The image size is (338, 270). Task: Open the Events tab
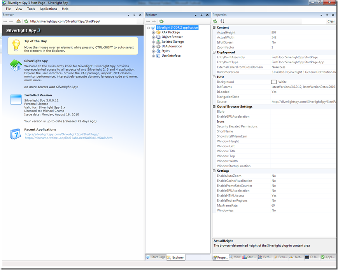(x=281, y=257)
